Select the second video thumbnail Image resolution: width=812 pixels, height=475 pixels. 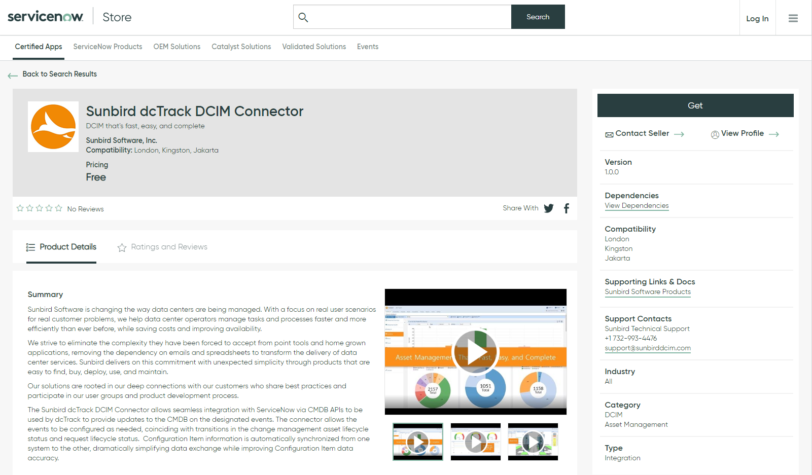(476, 442)
